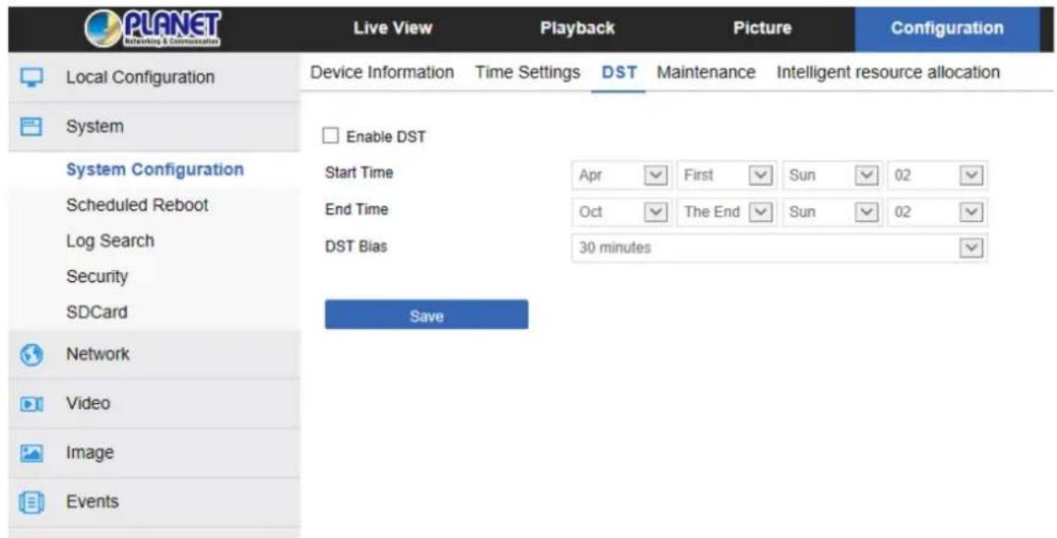1057x538 pixels.
Task: Open DST Bias dropdown showing 30 minutes
Action: (x=780, y=248)
